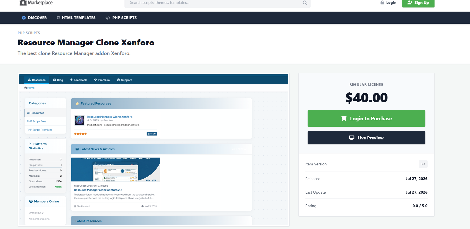This screenshot has height=229, width=470.
Task: Click the lightbulb icon beside Feedback
Action: click(71, 80)
